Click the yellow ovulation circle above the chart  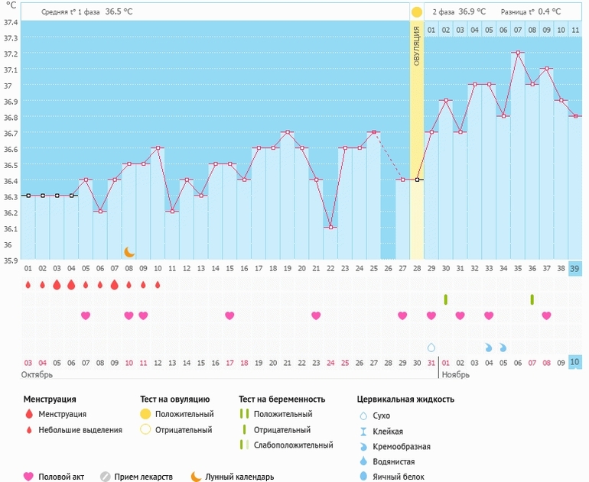[416, 12]
